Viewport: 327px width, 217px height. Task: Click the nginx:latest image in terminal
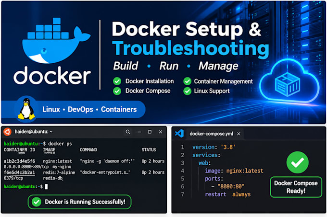point(57,161)
